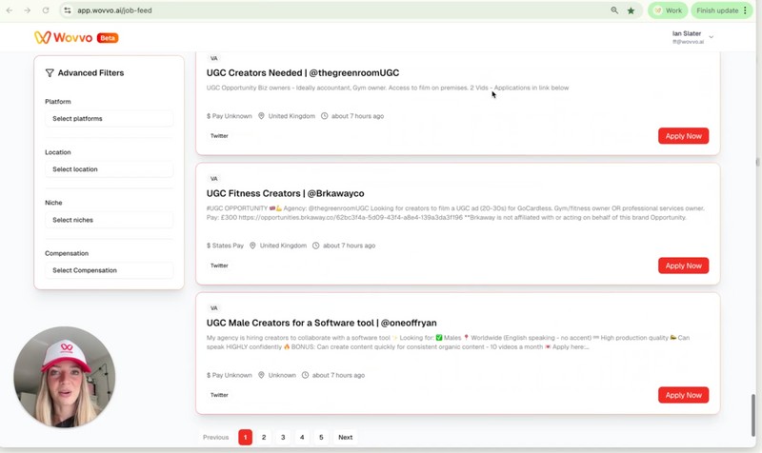
Task: Click VA badge on oneoffryan card
Action: coord(213,308)
